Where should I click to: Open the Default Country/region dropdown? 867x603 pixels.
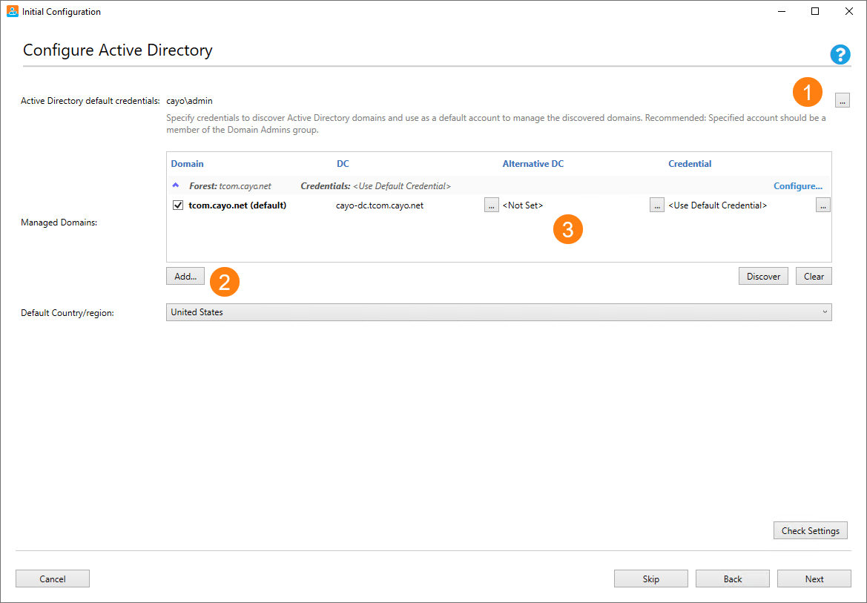tap(498, 312)
